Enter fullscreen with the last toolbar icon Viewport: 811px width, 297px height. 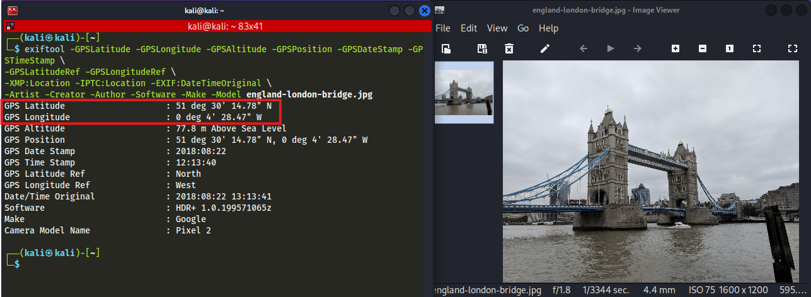tap(793, 48)
